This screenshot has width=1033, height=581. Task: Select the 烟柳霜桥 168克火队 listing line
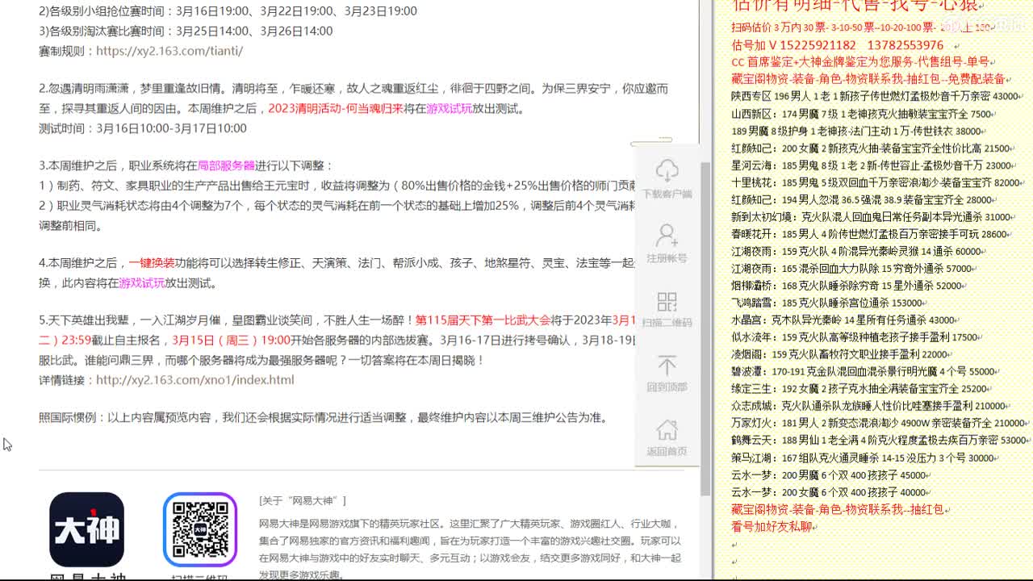coord(849,286)
